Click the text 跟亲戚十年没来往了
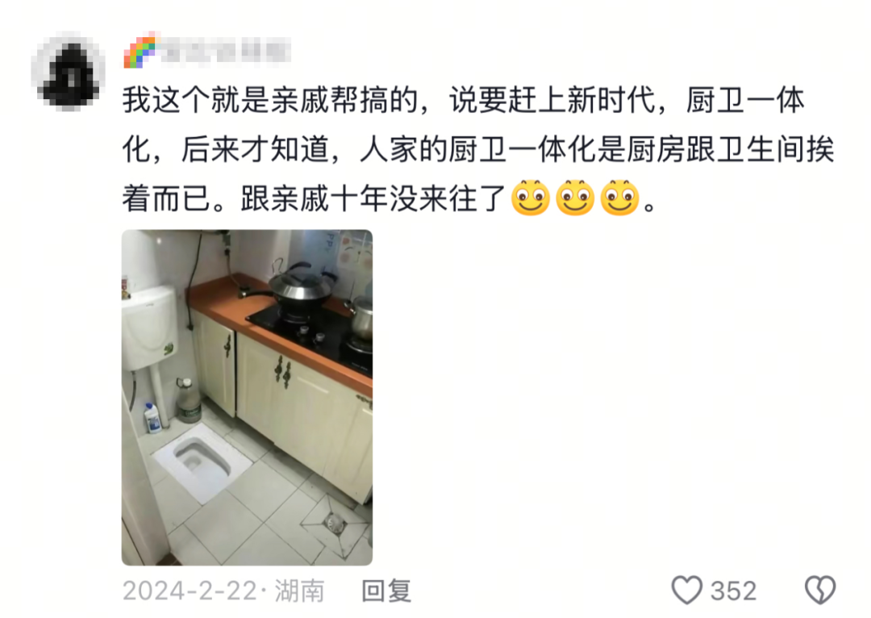871x618 pixels. click(x=373, y=198)
